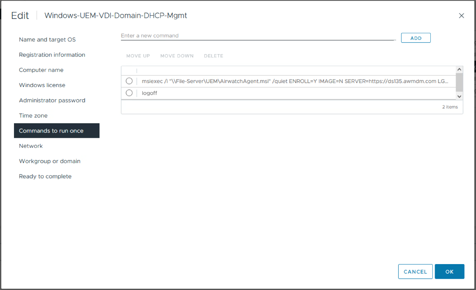Click DELETE to remove a command

214,56
